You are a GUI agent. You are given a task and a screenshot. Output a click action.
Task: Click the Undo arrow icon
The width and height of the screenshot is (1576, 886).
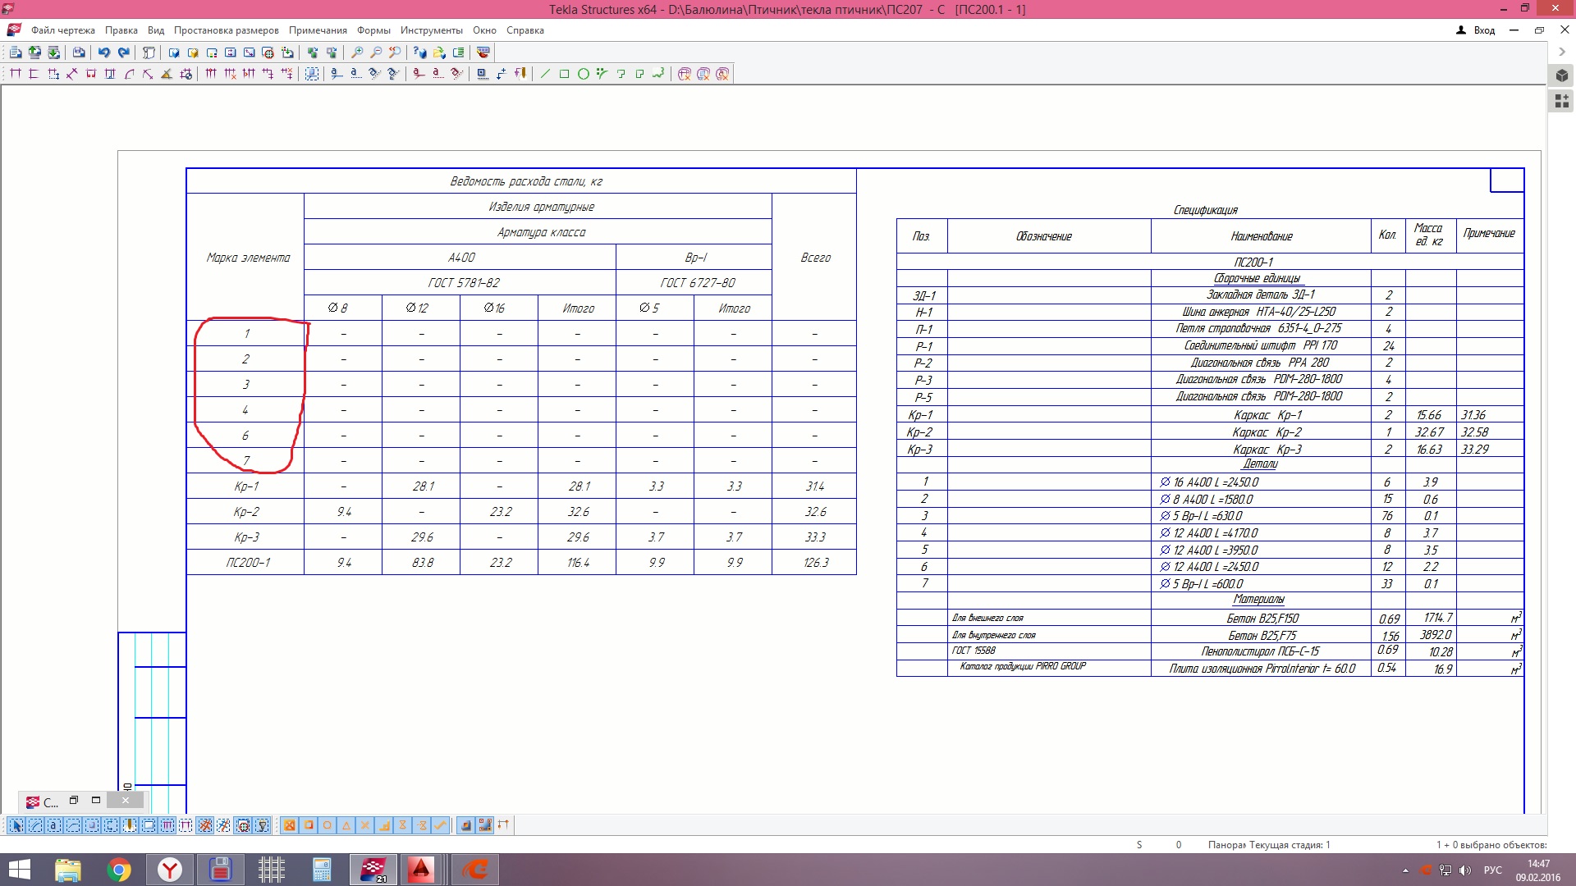click(x=104, y=53)
